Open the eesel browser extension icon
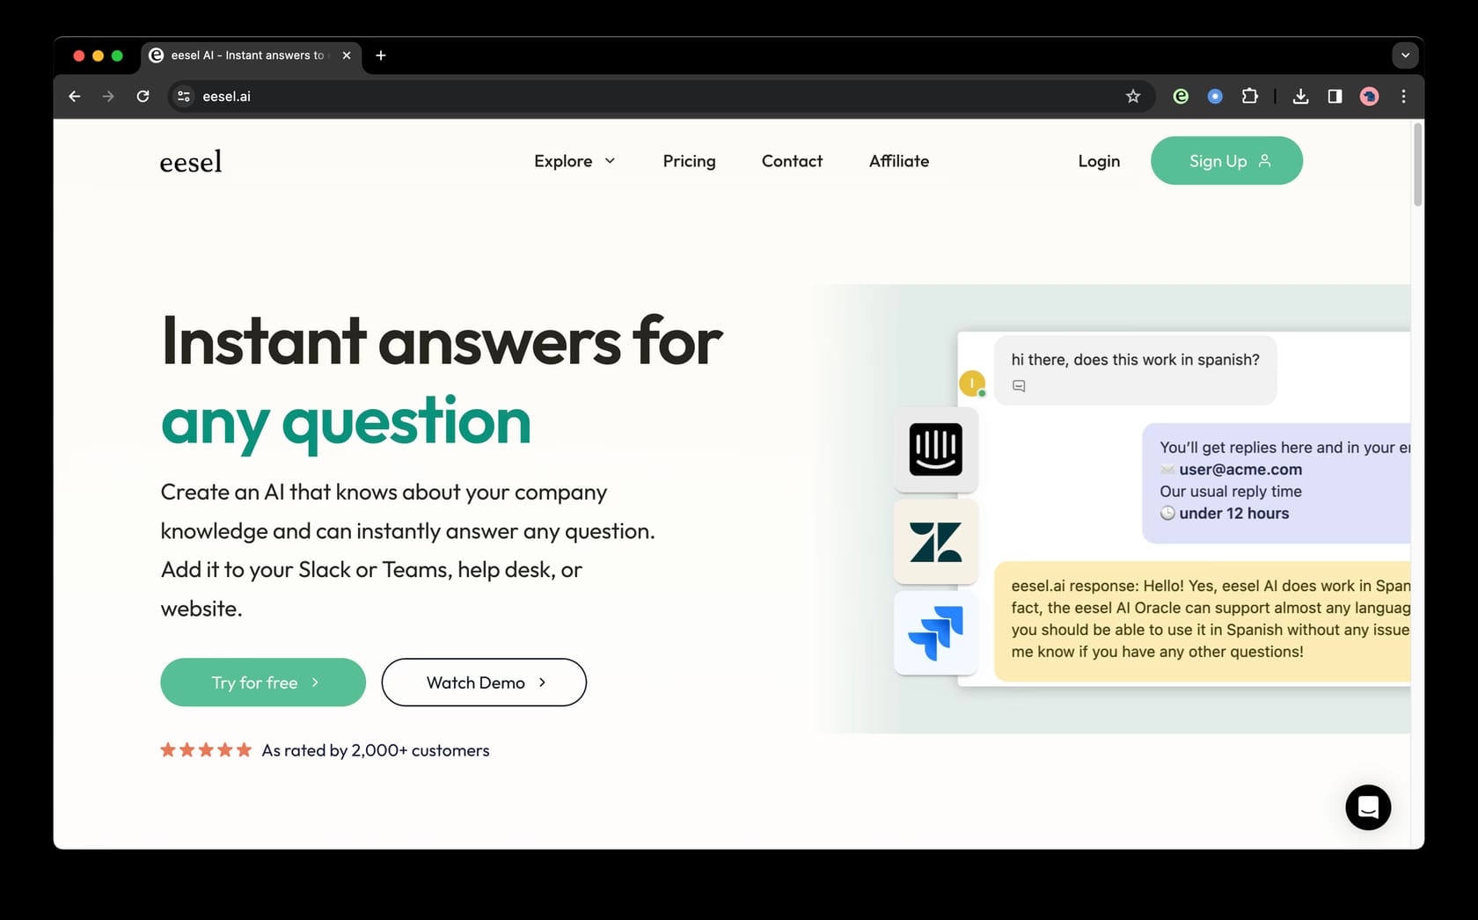 pyautogui.click(x=1181, y=97)
